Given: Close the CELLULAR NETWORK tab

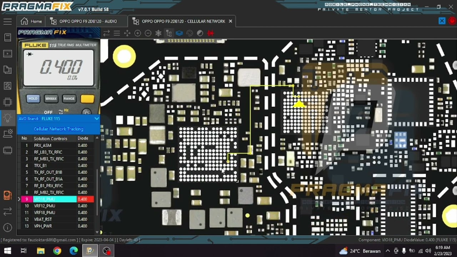Looking at the screenshot, I should 230,21.
